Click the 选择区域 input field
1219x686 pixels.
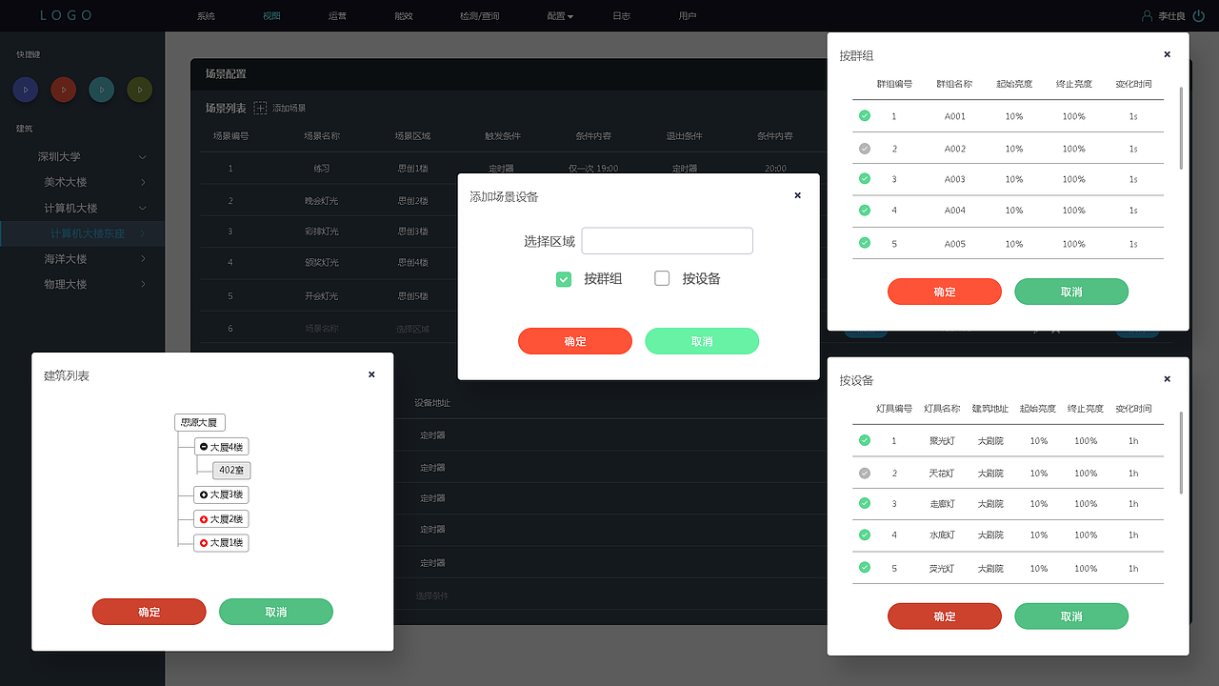pyautogui.click(x=667, y=240)
